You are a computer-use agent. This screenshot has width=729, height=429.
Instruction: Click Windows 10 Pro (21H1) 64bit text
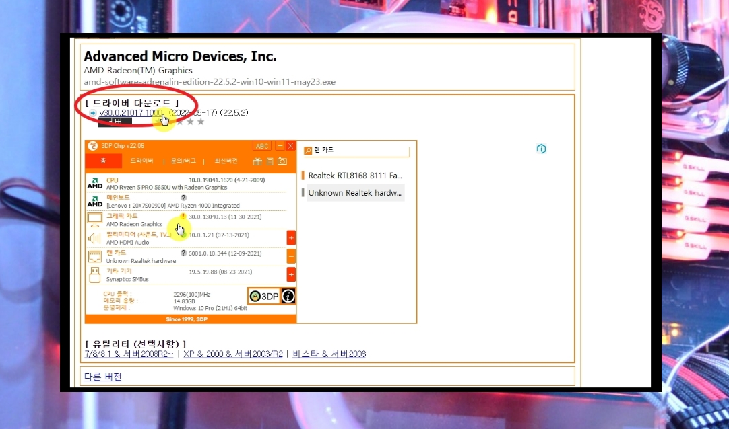coord(210,308)
